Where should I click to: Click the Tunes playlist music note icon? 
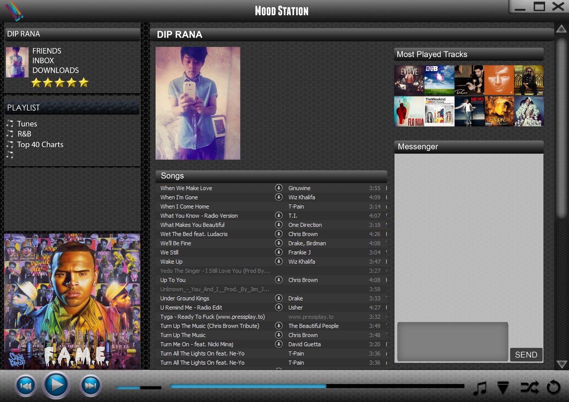point(10,124)
